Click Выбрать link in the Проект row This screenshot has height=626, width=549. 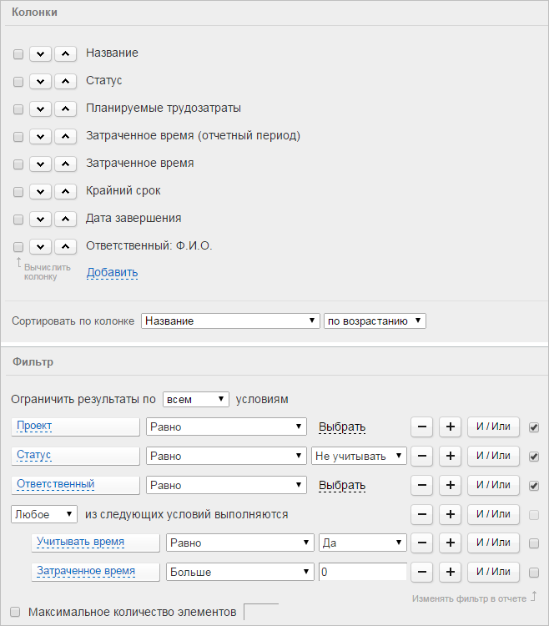click(342, 427)
